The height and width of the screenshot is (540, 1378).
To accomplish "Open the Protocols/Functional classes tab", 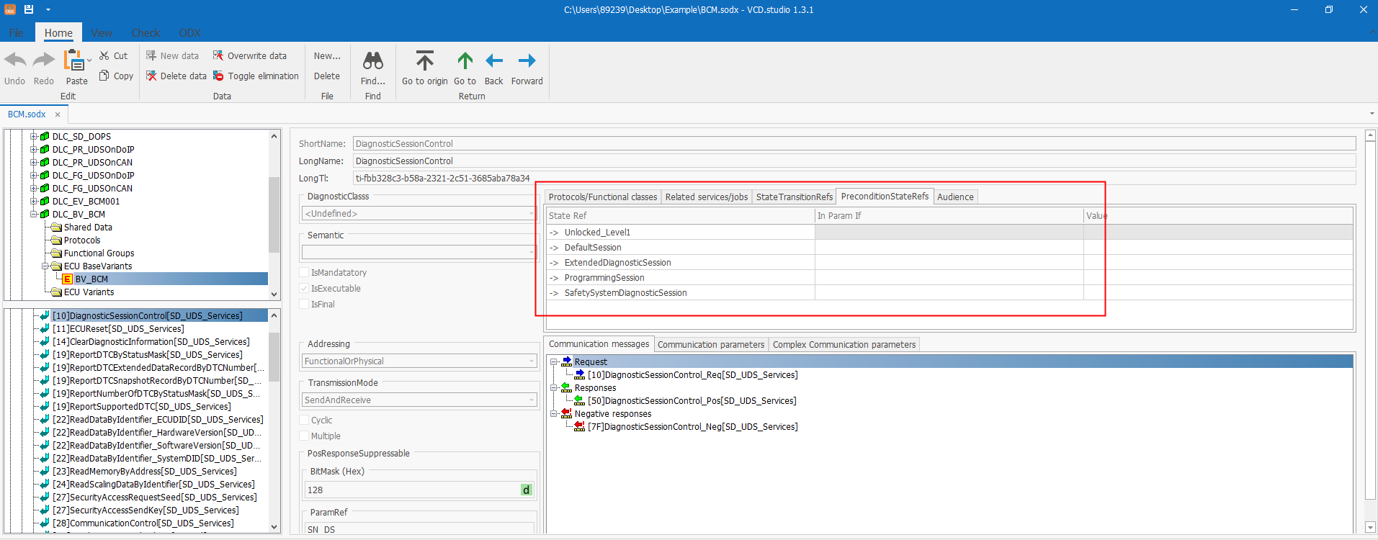I will tap(603, 197).
